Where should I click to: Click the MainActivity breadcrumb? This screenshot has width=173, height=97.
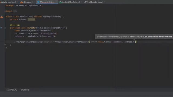click(12, 90)
